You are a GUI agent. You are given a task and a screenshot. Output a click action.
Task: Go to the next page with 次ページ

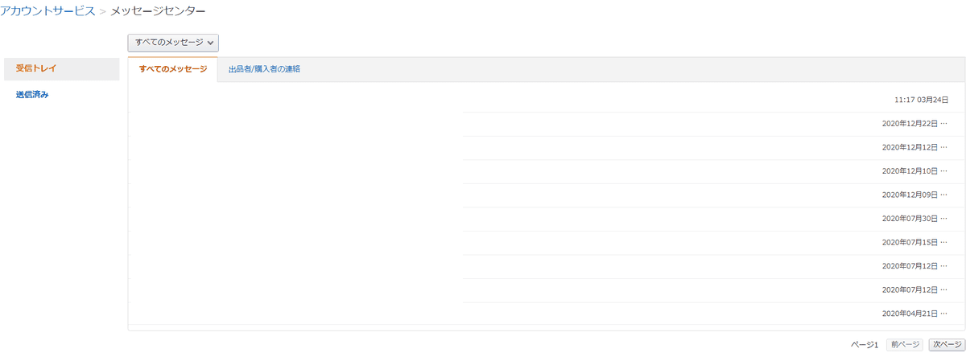point(946,344)
